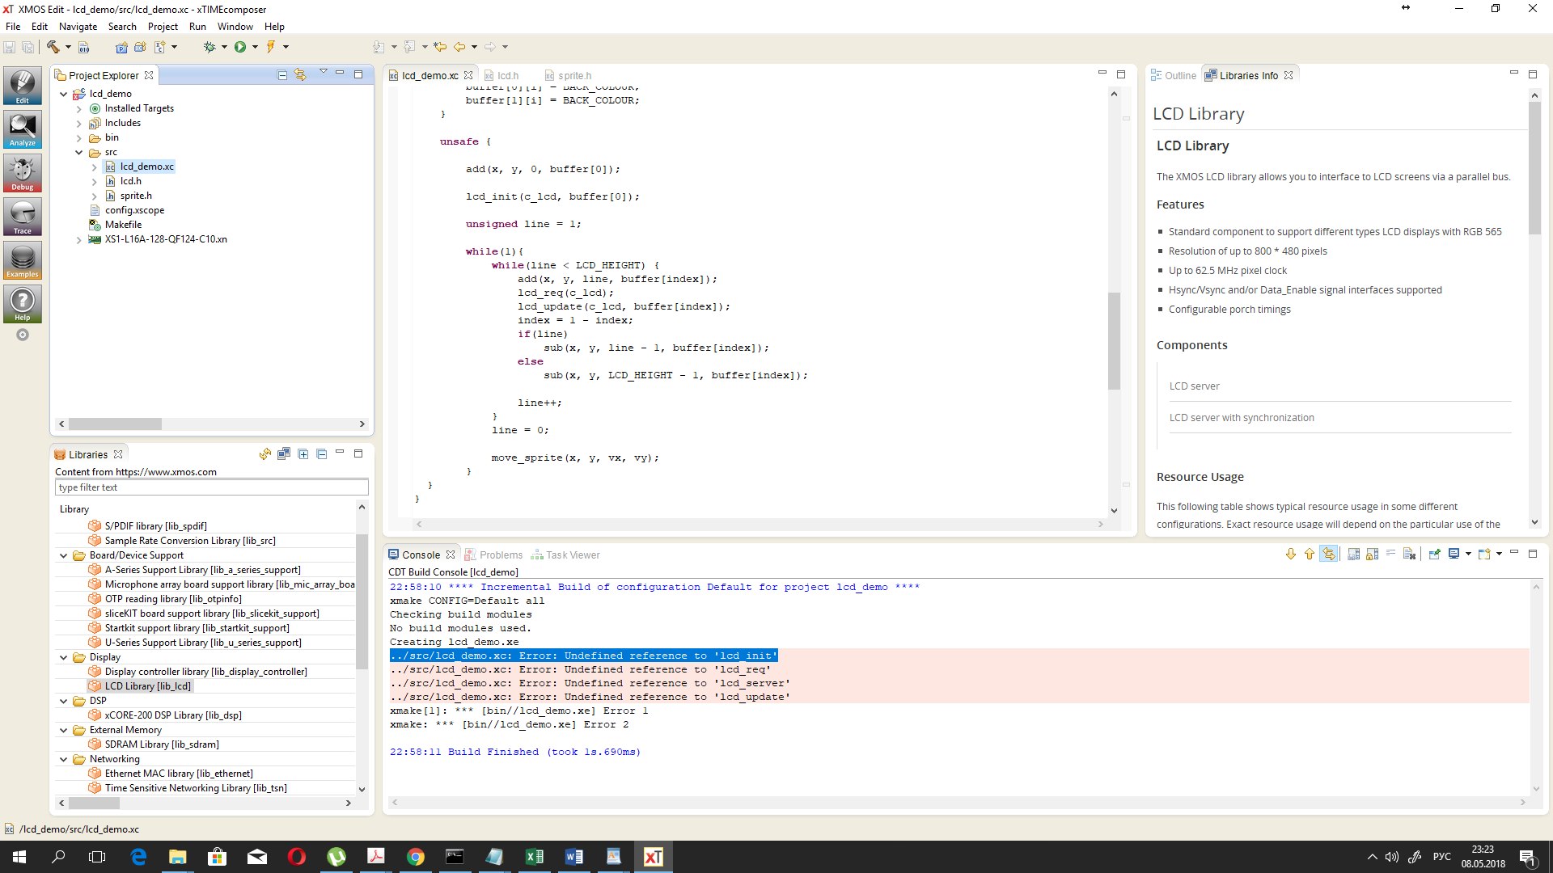Viewport: 1553px width, 873px height.
Task: Click the Libraries Info vertical scrollbar
Action: tap(1534, 167)
